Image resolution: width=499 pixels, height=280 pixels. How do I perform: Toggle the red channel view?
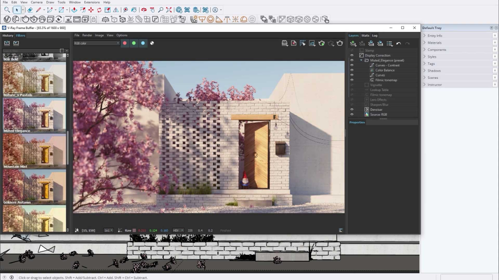125,43
